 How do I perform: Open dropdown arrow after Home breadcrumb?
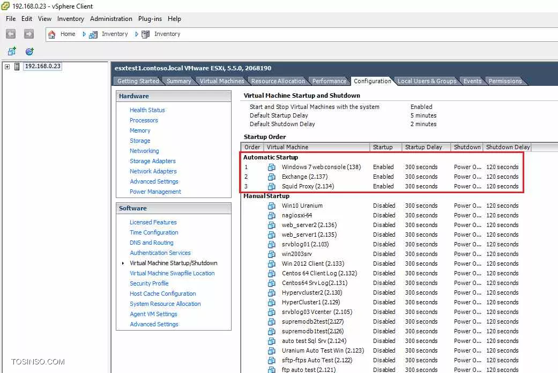pos(84,34)
